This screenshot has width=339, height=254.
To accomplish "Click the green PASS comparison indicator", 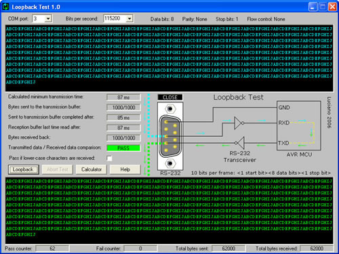I will coord(123,148).
